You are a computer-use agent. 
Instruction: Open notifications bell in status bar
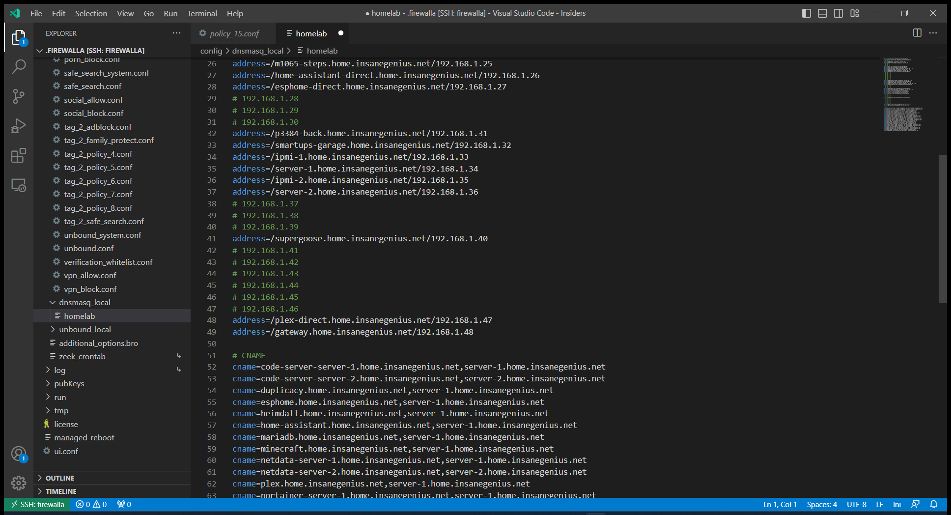(934, 504)
